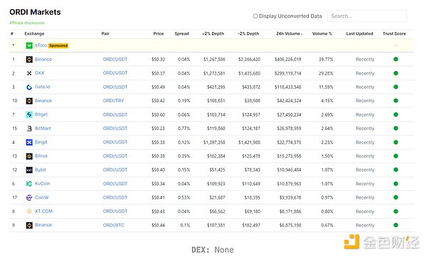The image size is (427, 257).
Task: Click the BingX logo icon
Action: tap(29, 143)
